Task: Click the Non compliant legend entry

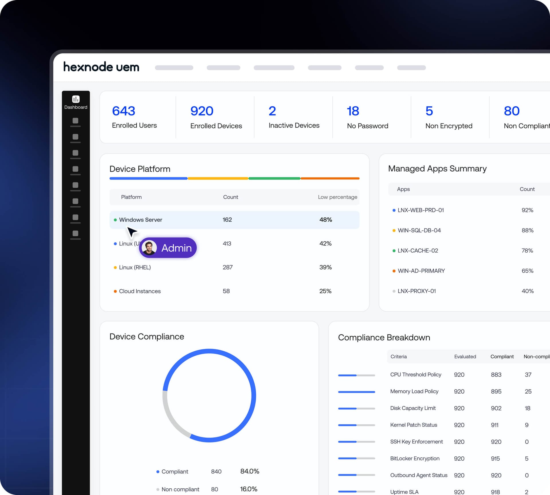Action: coord(207,489)
